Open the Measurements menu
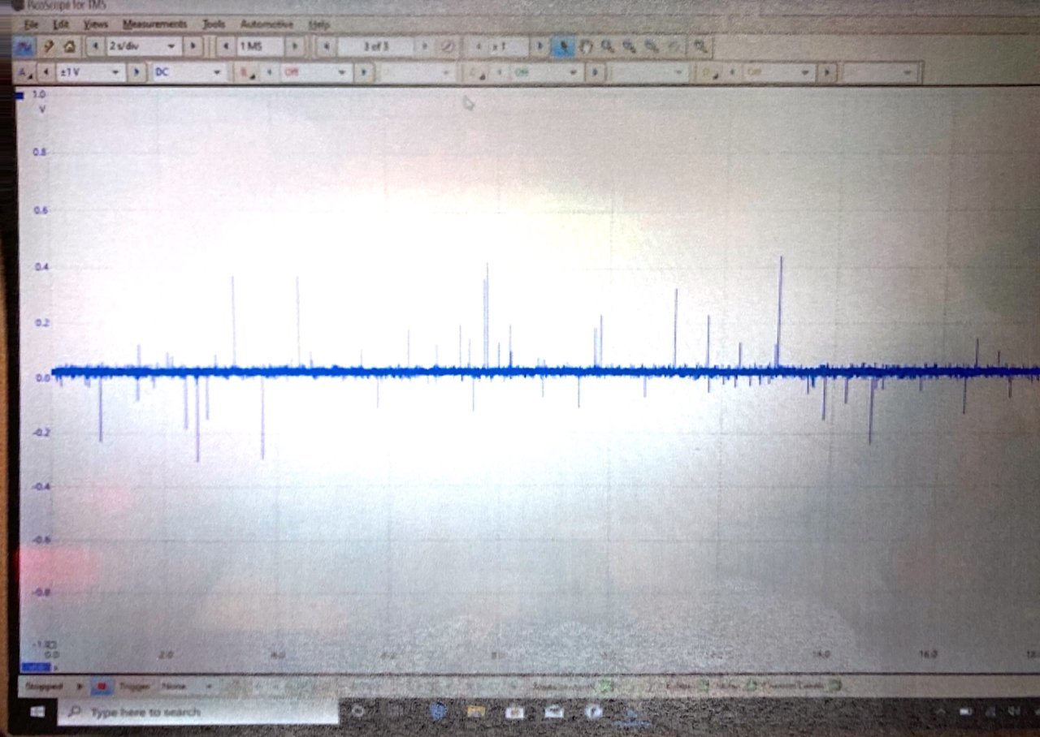This screenshot has height=737, width=1040. pos(154,24)
